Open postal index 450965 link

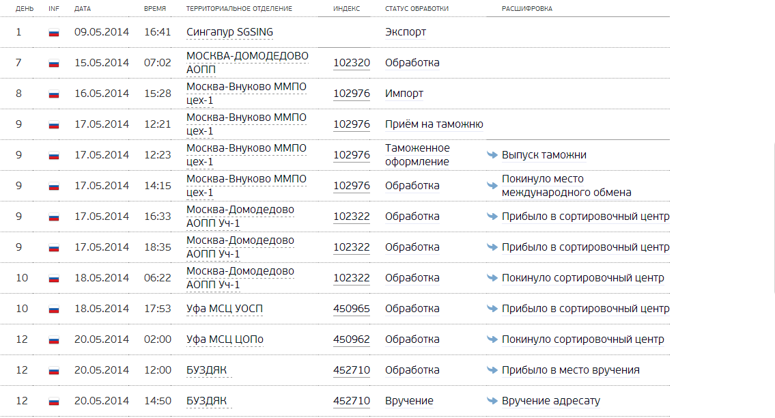pos(352,309)
